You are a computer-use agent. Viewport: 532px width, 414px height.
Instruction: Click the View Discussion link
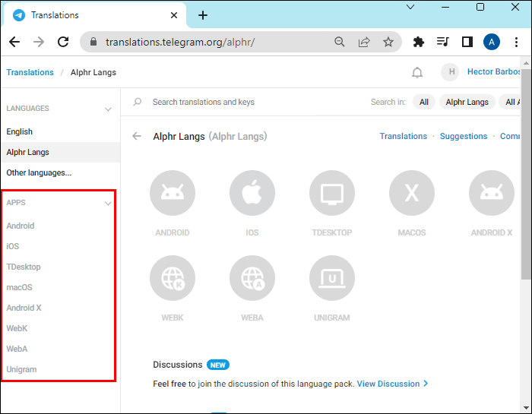[x=392, y=384]
